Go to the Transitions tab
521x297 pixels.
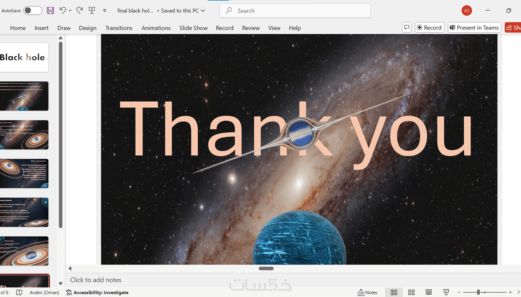pos(119,28)
